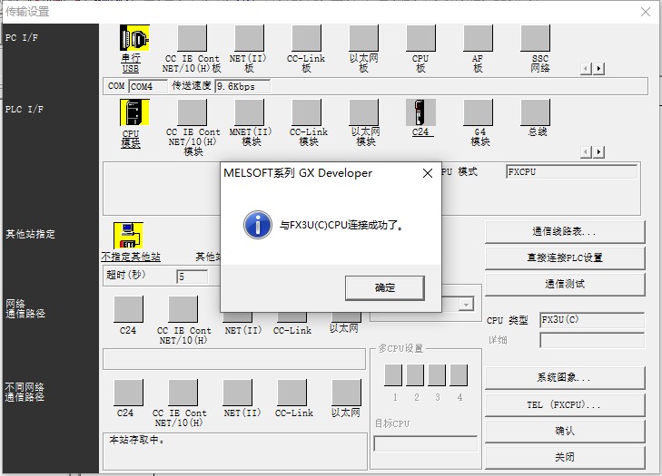662x476 pixels.
Task: Click the timeout seconds field showing 5
Action: [x=193, y=277]
